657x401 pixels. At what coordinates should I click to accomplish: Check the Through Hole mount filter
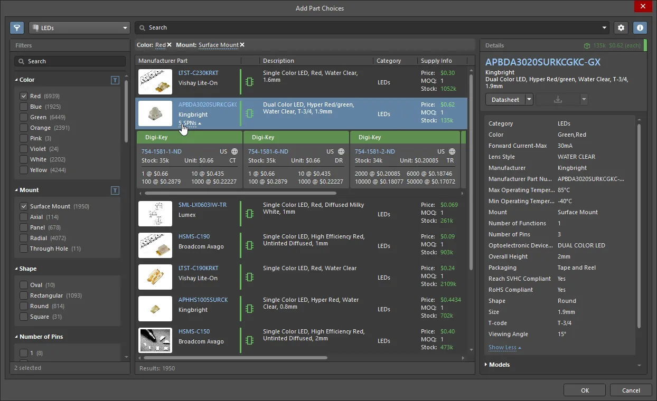pos(23,249)
